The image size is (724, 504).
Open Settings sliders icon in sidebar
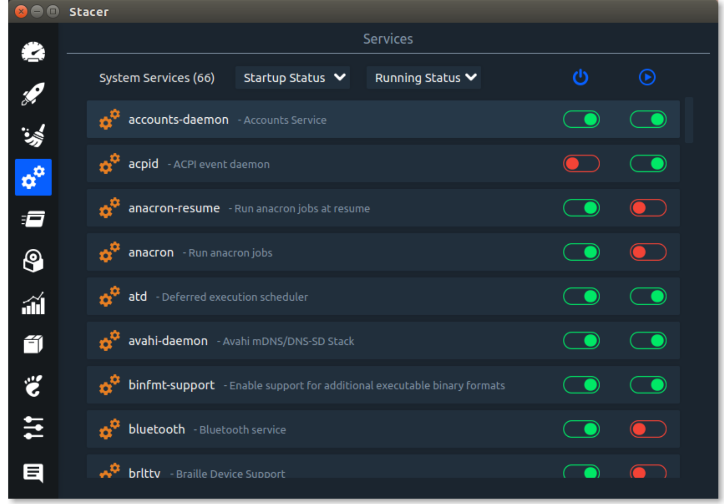(x=33, y=428)
